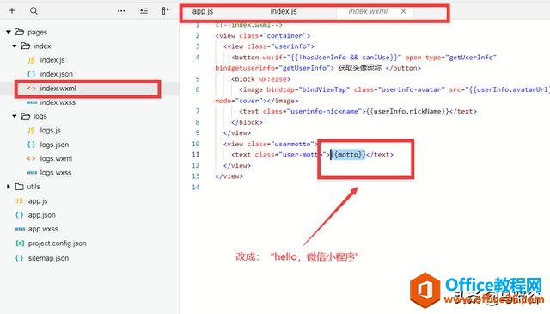Click the braces icon beside app.json
Image resolution: width=550 pixels, height=314 pixels.
pyautogui.click(x=19, y=215)
